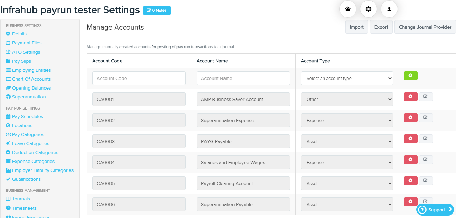Delete the CA0001 account

tap(411, 96)
